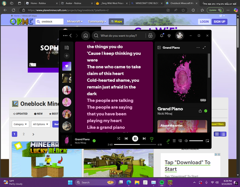Image resolution: width=240 pixels, height=187 pixels.
Task: Mute Spotify volume speaker icon
Action: [x=186, y=141]
